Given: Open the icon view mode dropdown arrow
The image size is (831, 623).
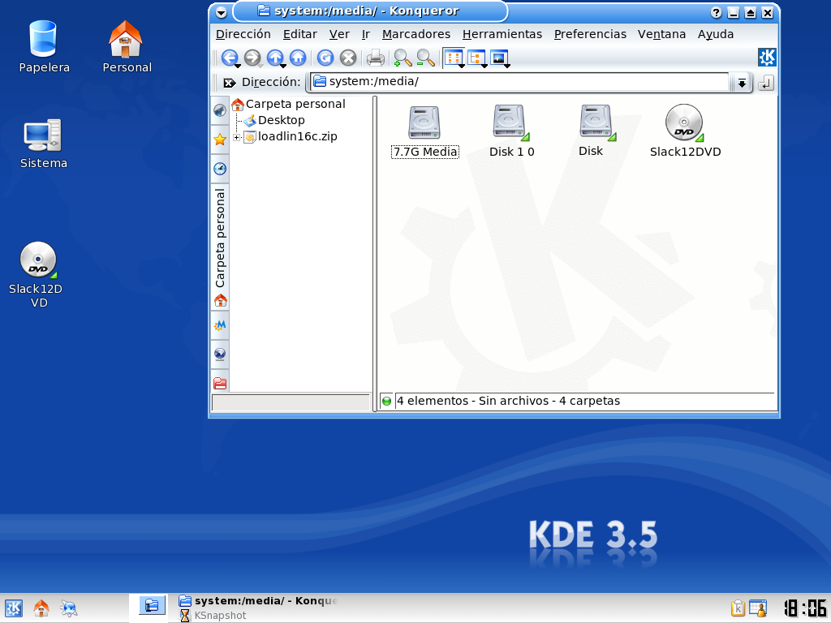Looking at the screenshot, I should click(x=462, y=66).
